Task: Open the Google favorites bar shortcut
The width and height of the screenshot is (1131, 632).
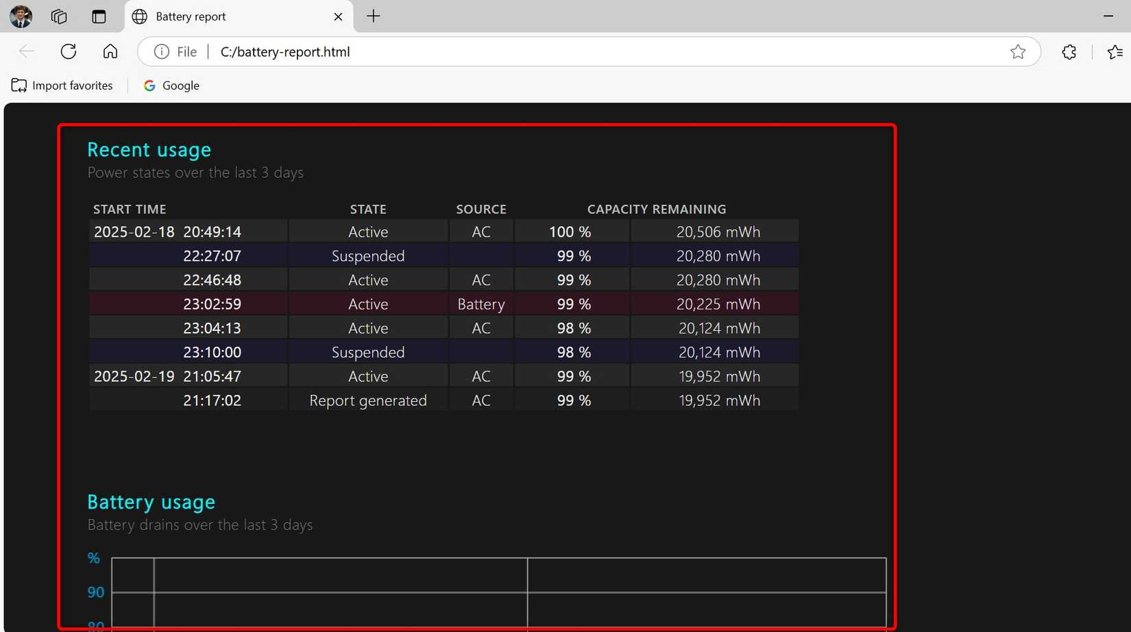Action: point(171,85)
